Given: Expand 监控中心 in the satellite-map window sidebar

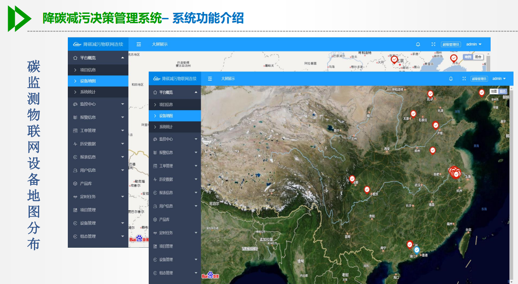Looking at the screenshot, I should click(x=175, y=139).
